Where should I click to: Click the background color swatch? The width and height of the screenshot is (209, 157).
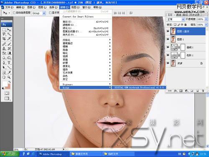[x=8, y=87]
